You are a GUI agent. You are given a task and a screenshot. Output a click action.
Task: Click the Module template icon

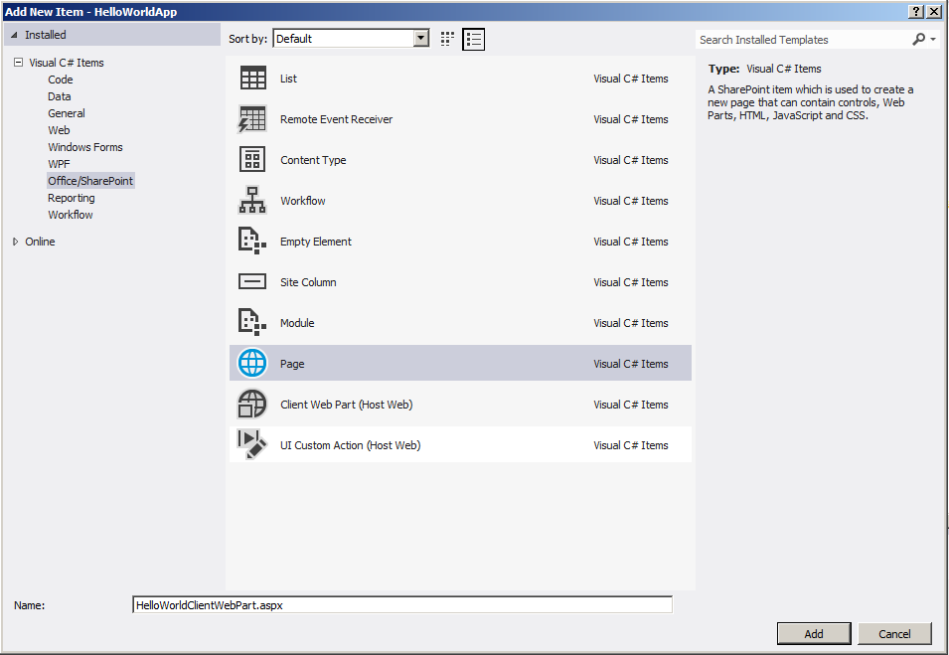(x=252, y=323)
